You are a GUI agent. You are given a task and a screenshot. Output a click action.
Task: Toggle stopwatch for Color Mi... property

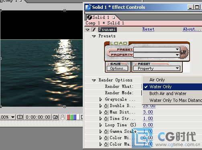pyautogui.click(x=106, y=138)
